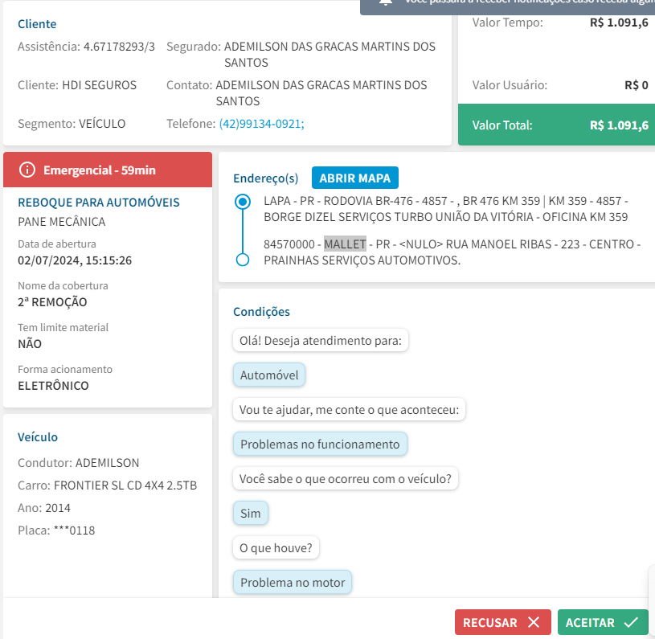Click the Condições section heading
Image resolution: width=655 pixels, height=639 pixels.
click(261, 312)
